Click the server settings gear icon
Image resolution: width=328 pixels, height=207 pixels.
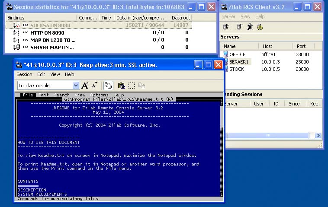coord(260,27)
